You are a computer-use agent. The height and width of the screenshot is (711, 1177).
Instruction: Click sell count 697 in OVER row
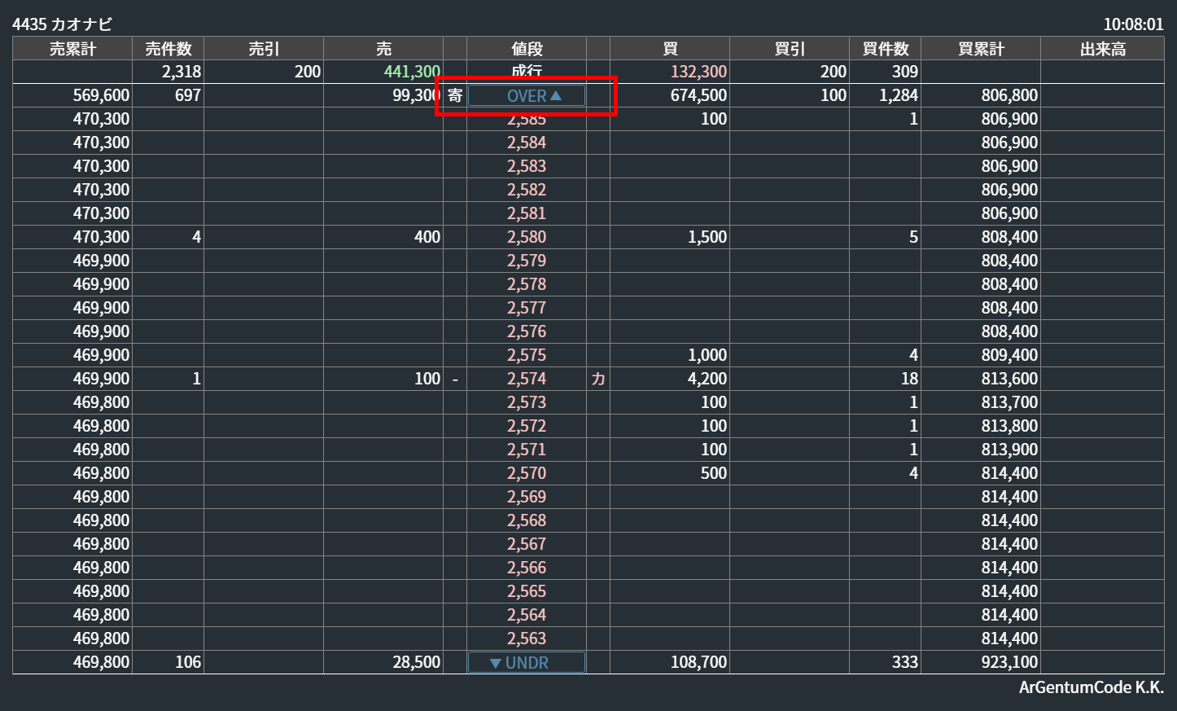tap(188, 95)
